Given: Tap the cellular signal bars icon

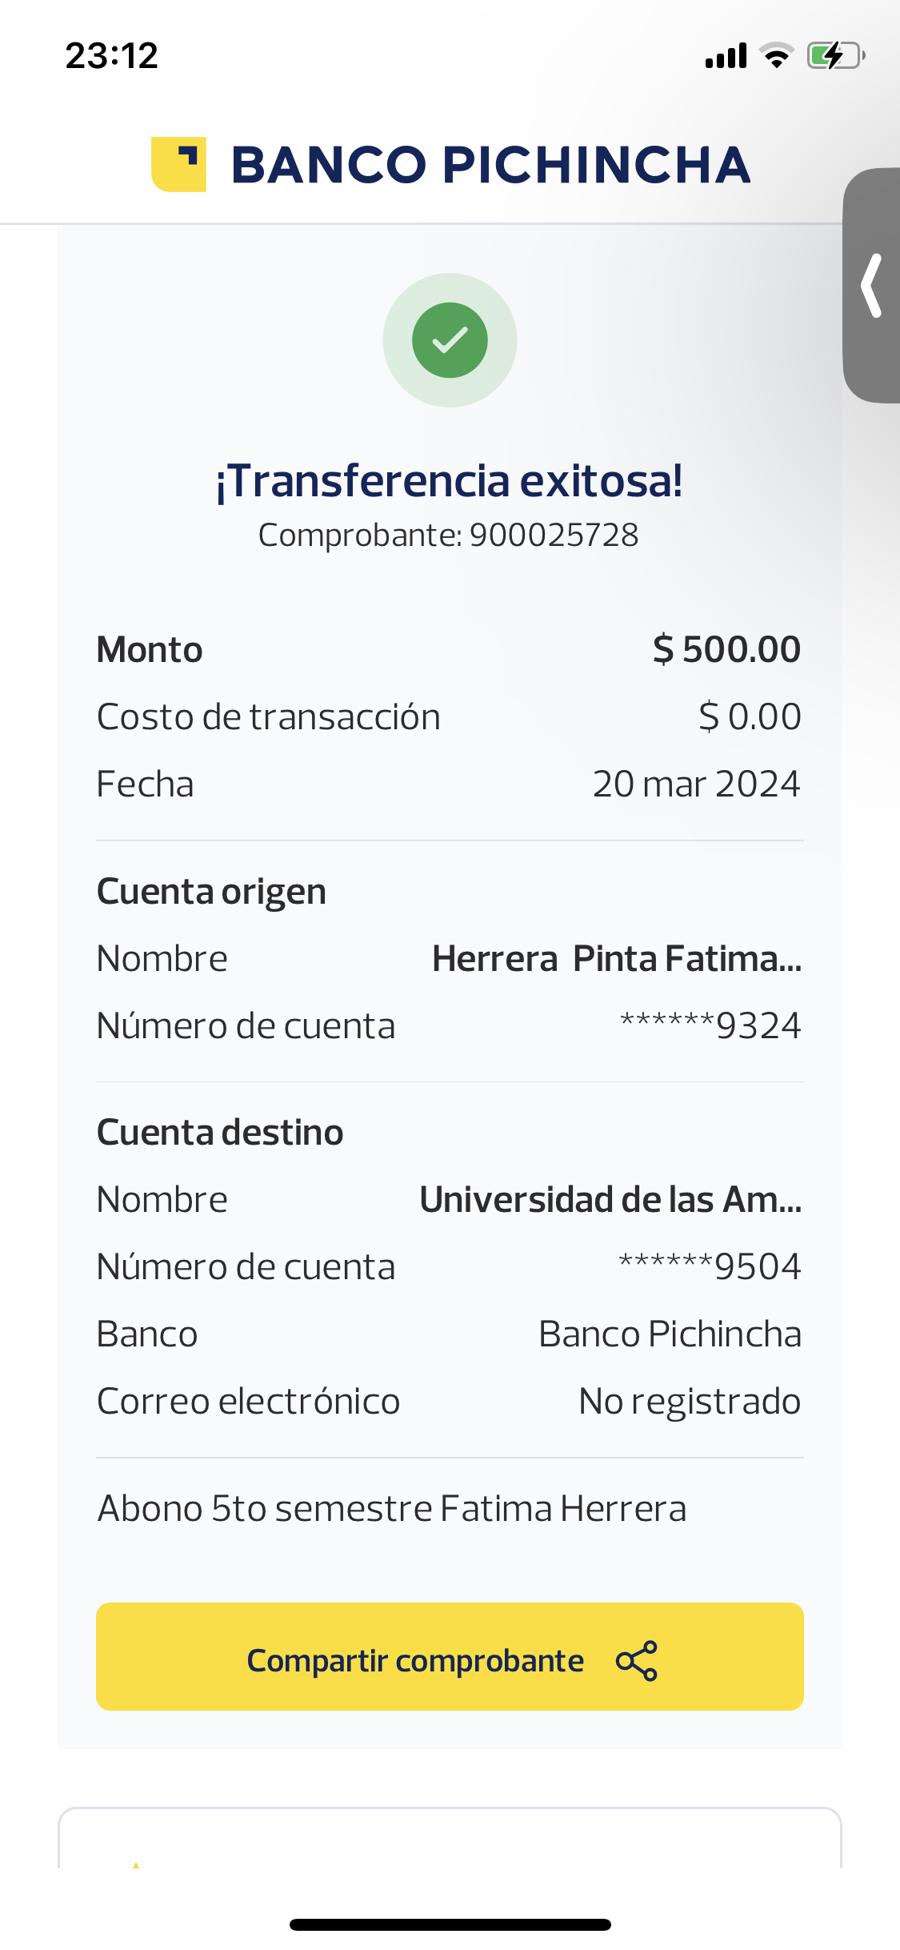Looking at the screenshot, I should 726,56.
